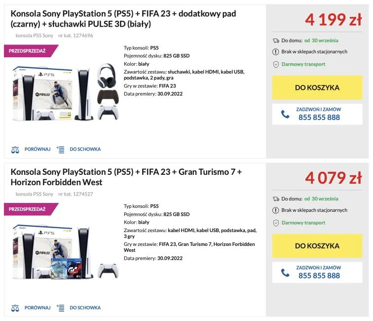Click 'konsola PS5 Sony' category under second title

tap(34, 194)
